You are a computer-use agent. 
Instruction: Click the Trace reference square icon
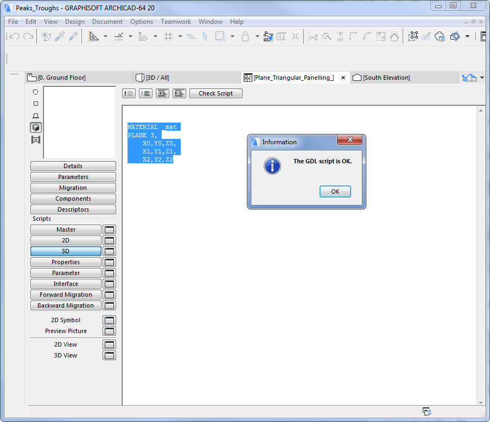click(x=220, y=36)
